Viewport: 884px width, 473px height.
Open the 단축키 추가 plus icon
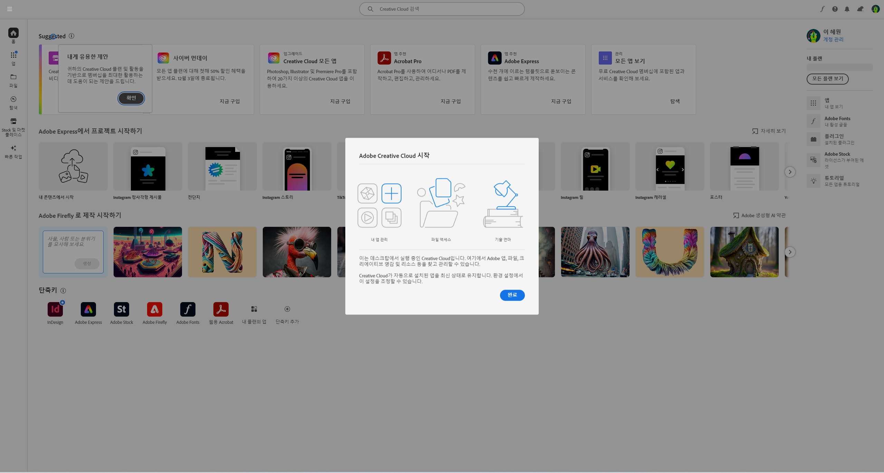pos(287,309)
